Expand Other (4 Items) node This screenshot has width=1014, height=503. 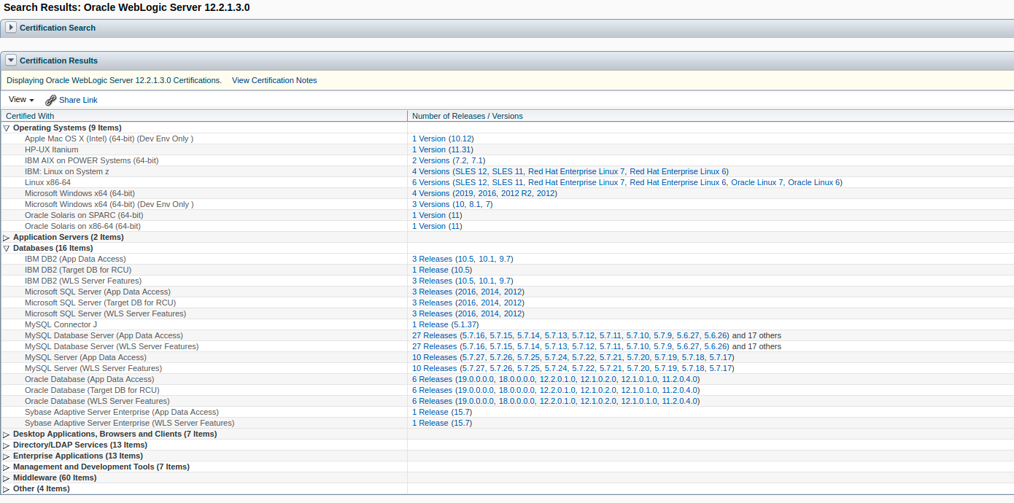point(7,488)
